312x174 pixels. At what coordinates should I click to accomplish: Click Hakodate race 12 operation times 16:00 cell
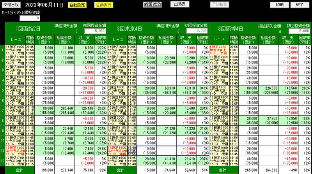pos(30,161)
